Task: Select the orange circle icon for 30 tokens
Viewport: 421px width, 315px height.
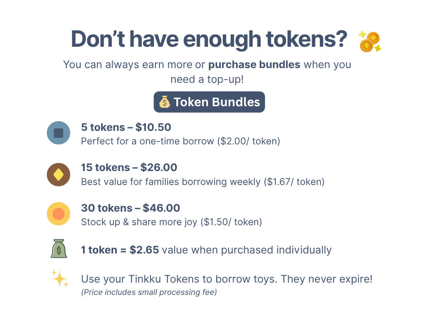Action: (x=58, y=214)
